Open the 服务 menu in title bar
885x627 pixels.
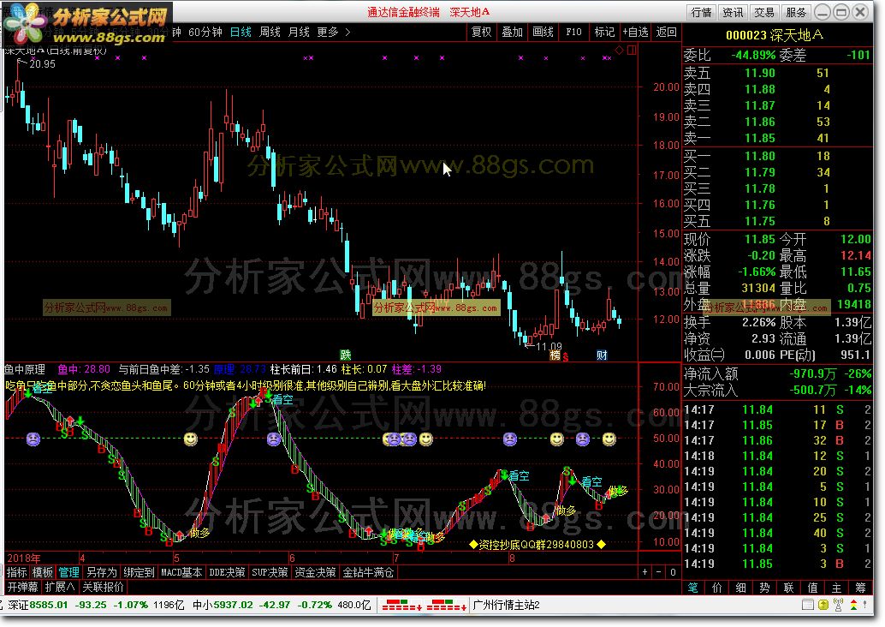pos(796,12)
